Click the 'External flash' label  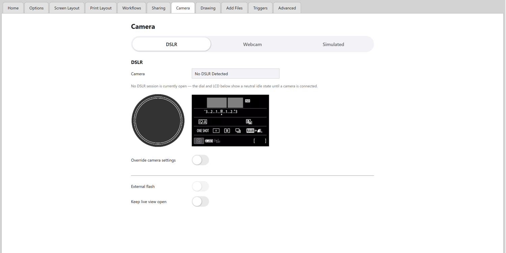[x=143, y=187]
